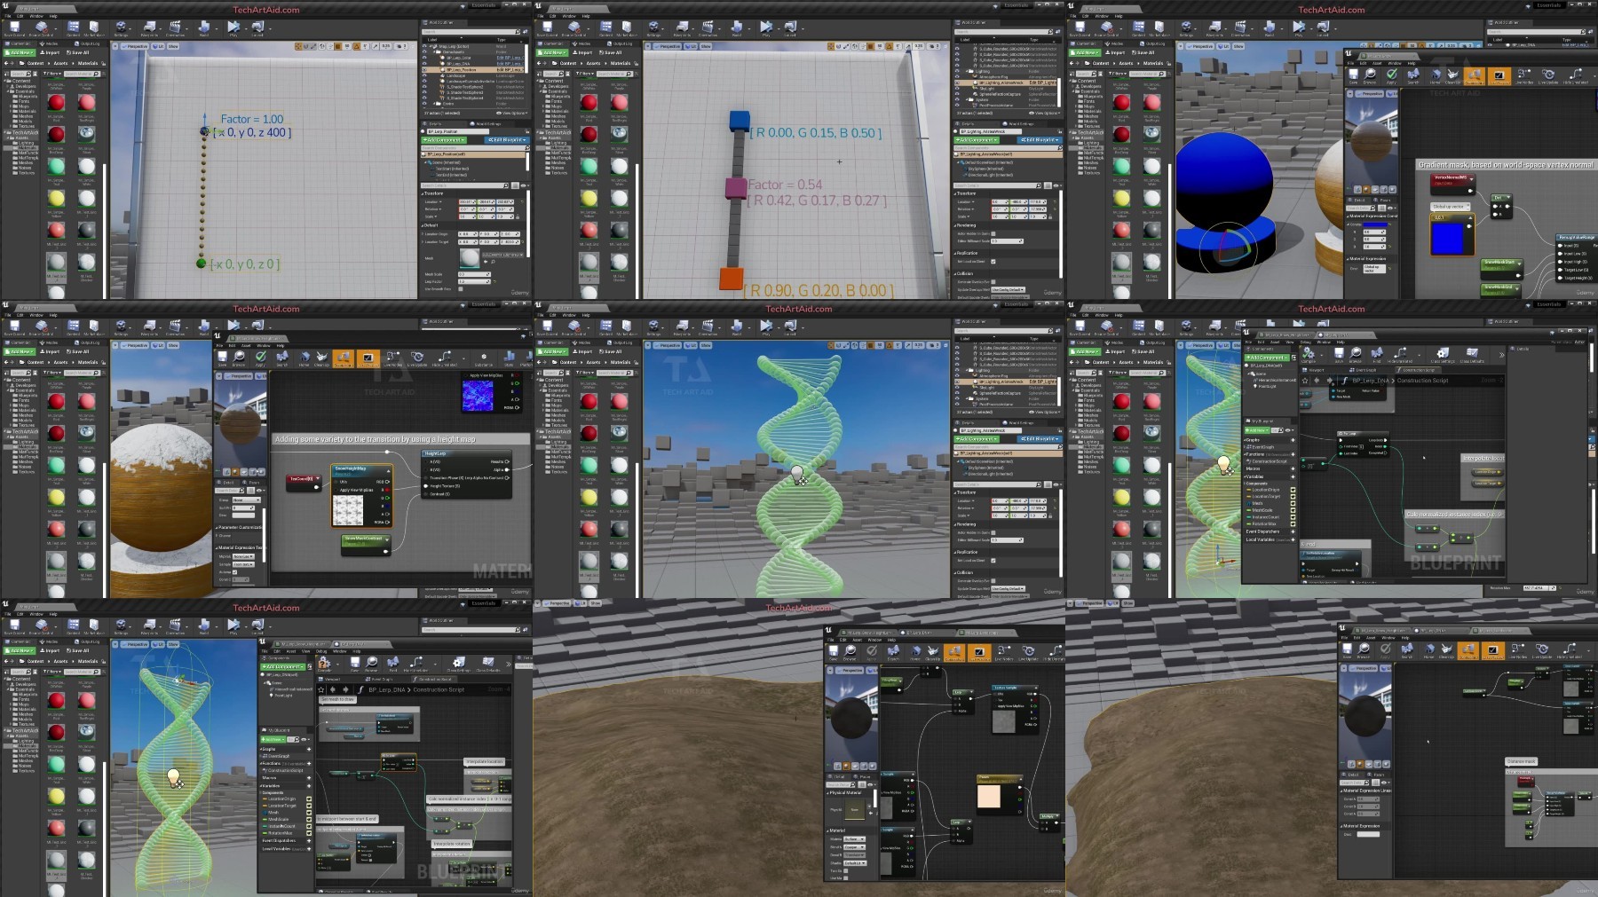Click Blueprints toolbar icon in Factor 1.00 screenshot
1598x897 pixels.
coord(147,29)
